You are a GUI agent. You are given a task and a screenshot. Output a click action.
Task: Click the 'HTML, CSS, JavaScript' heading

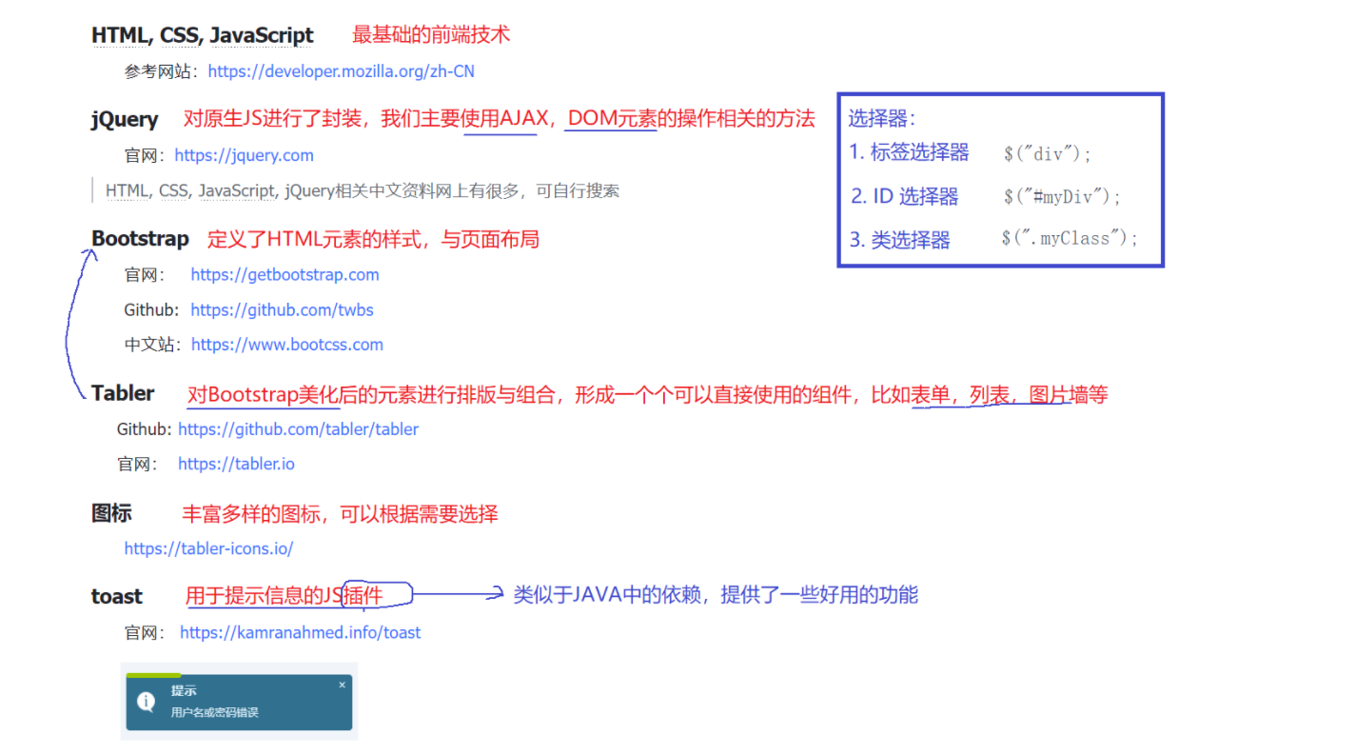coord(202,35)
